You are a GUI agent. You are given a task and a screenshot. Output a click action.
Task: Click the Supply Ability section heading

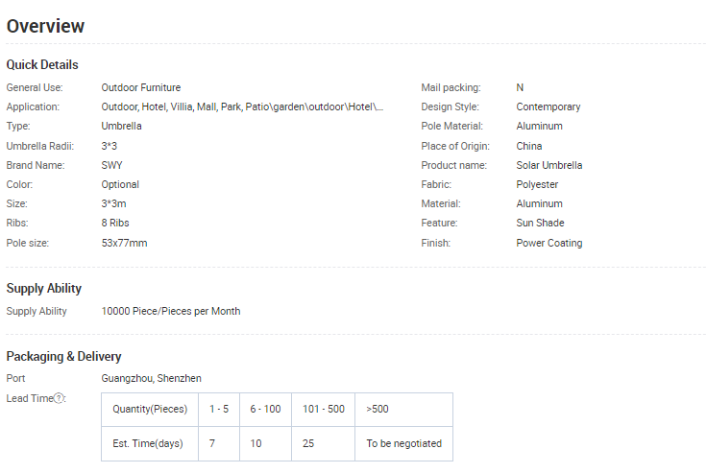(x=44, y=288)
